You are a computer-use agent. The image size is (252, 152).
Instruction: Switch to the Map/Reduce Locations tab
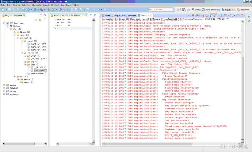coord(124,16)
